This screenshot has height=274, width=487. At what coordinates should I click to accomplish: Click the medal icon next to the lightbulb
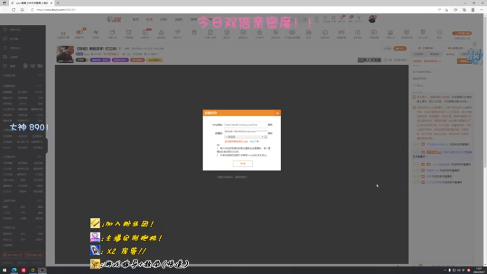tap(26, 66)
